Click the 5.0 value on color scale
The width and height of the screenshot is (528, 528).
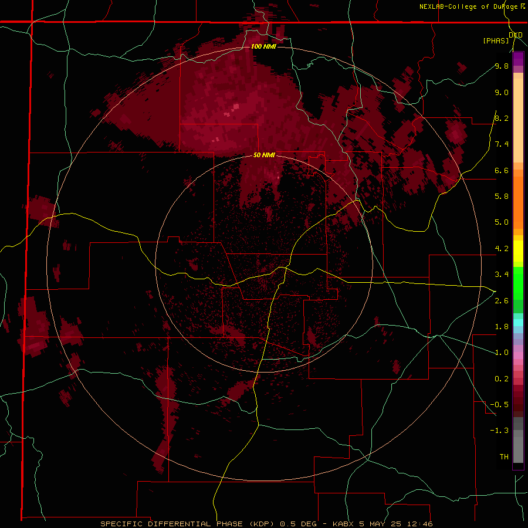point(502,222)
